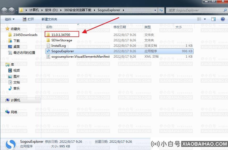Click 996 KB size of SogouExplorer
The image size is (228, 150).
[187, 51]
